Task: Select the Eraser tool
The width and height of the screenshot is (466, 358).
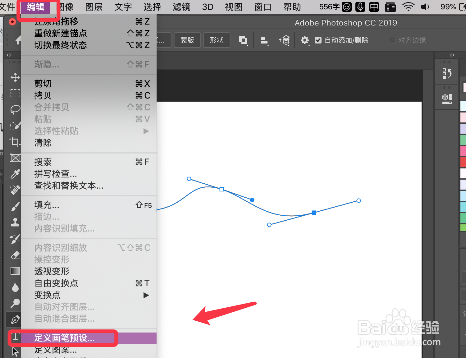Action: pyautogui.click(x=15, y=255)
